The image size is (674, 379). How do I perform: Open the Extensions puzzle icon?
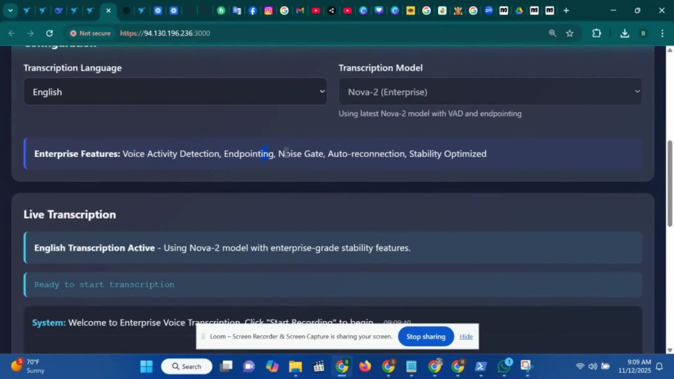pos(596,33)
